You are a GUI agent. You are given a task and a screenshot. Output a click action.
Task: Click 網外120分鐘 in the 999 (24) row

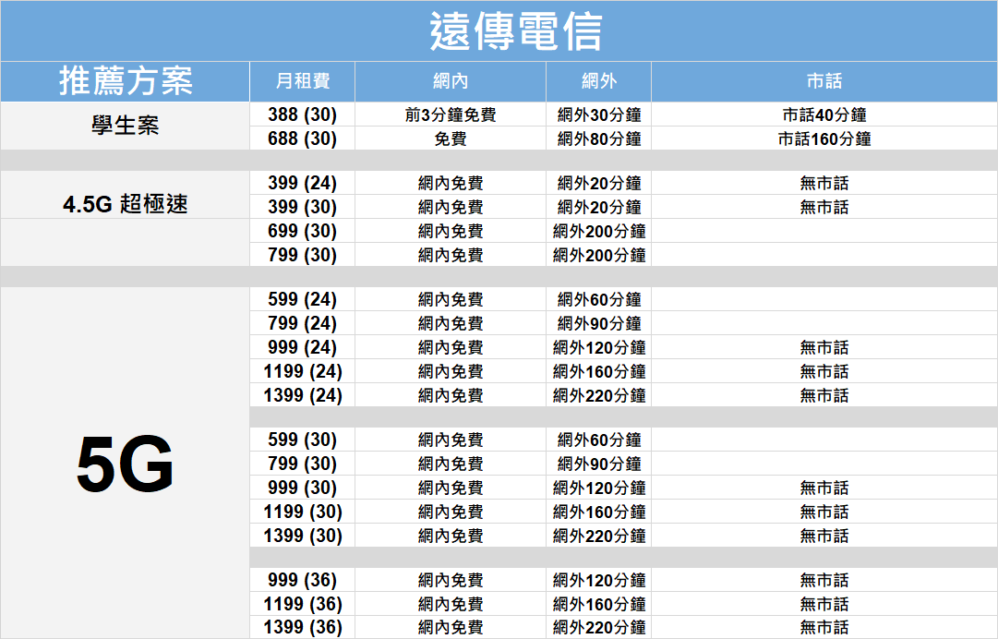(599, 347)
